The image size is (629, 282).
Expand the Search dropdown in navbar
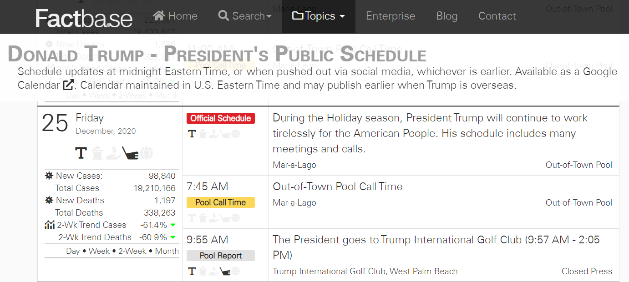coord(244,16)
